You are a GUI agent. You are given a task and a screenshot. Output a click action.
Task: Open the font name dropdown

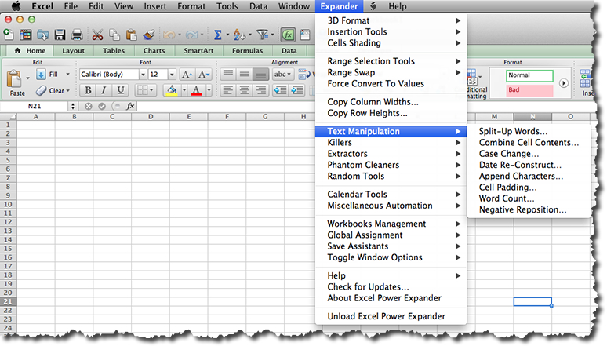[143, 75]
